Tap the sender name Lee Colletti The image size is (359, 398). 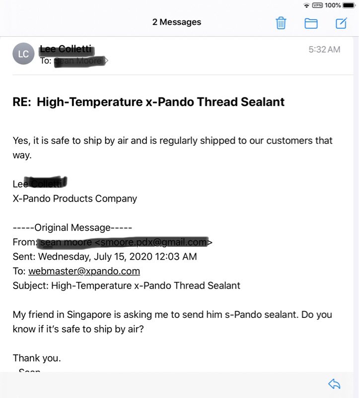click(x=66, y=49)
